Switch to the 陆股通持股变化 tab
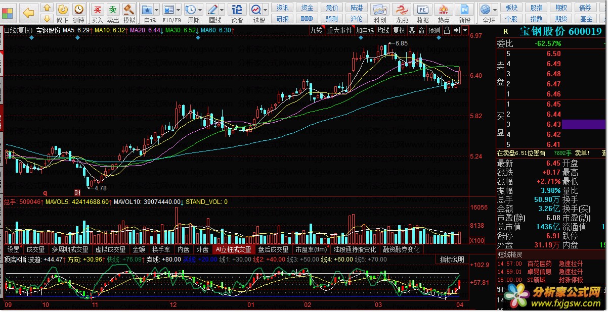The image size is (609, 312). 355,249
